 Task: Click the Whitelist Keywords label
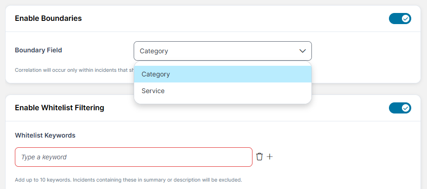tap(45, 135)
